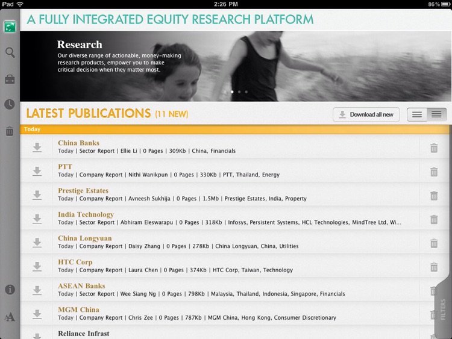Tap 'Daisy Zhang' author text
The image size is (452, 339).
[x=144, y=246]
